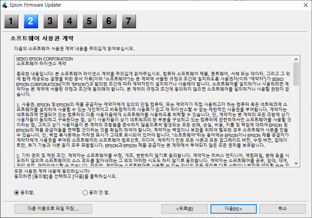
Task: Click the SEIKO EPSON CORPORATION line
Action: 44,59
